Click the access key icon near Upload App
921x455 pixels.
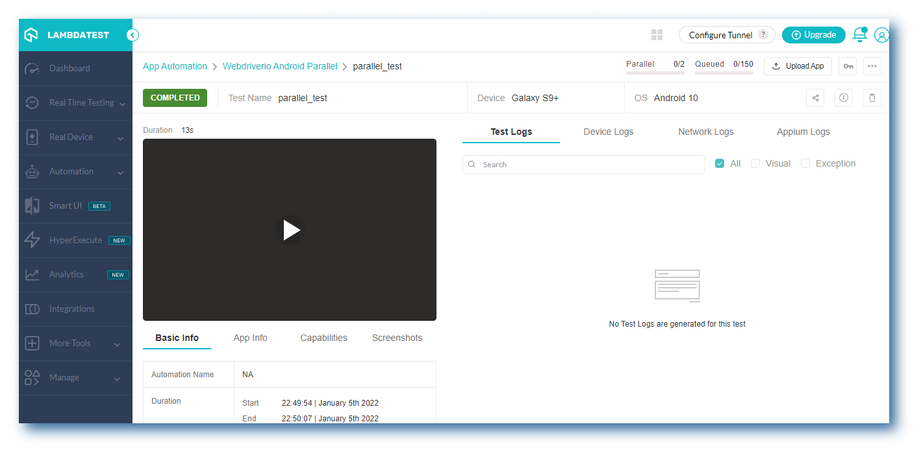[x=847, y=66]
